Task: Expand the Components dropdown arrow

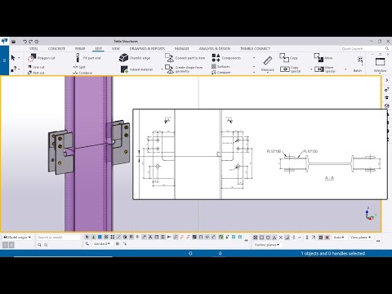Action: (254, 58)
